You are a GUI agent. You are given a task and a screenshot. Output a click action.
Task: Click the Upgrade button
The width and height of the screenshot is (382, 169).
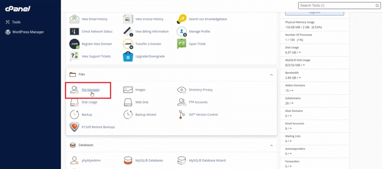(x=314, y=12)
